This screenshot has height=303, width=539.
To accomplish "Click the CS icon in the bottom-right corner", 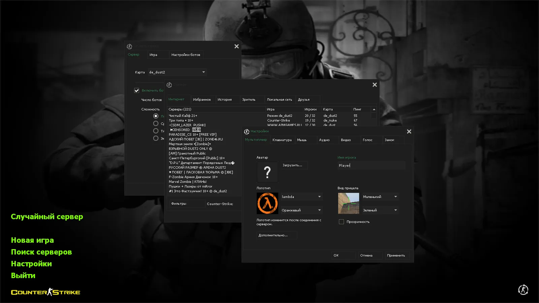I will 522,290.
